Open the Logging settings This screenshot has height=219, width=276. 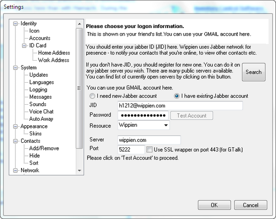[x=38, y=90]
